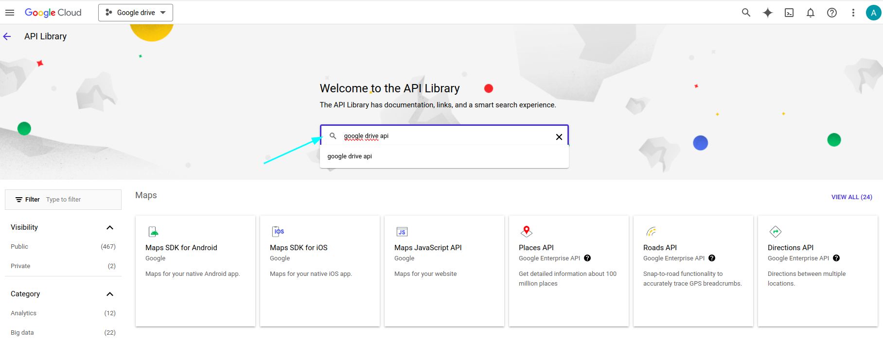
Task: Collapse the Visibility filter section
Action: (110, 227)
